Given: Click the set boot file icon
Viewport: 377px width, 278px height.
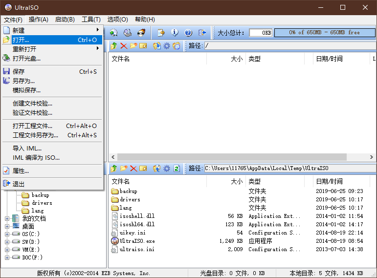Looking at the screenshot, I should pyautogui.click(x=177, y=45).
